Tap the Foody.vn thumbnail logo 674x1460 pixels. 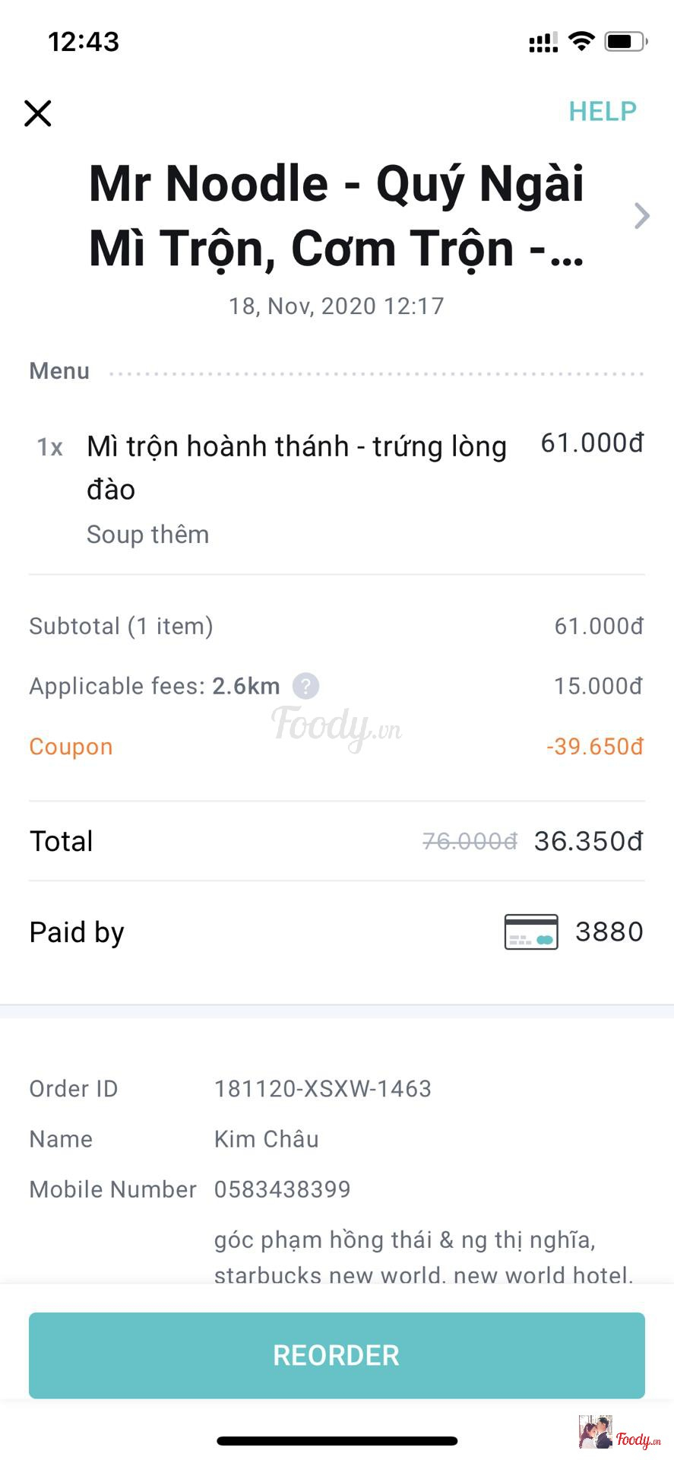[x=619, y=1433]
